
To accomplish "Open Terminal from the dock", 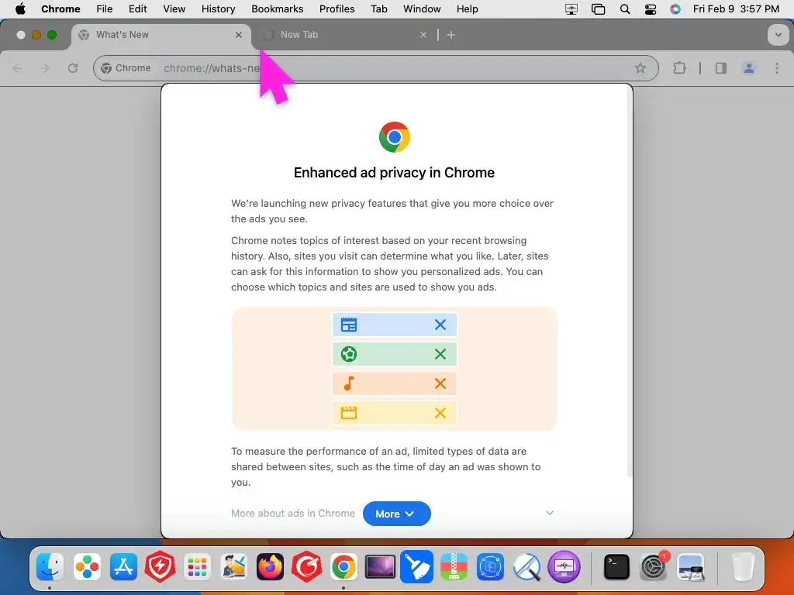I will (616, 566).
